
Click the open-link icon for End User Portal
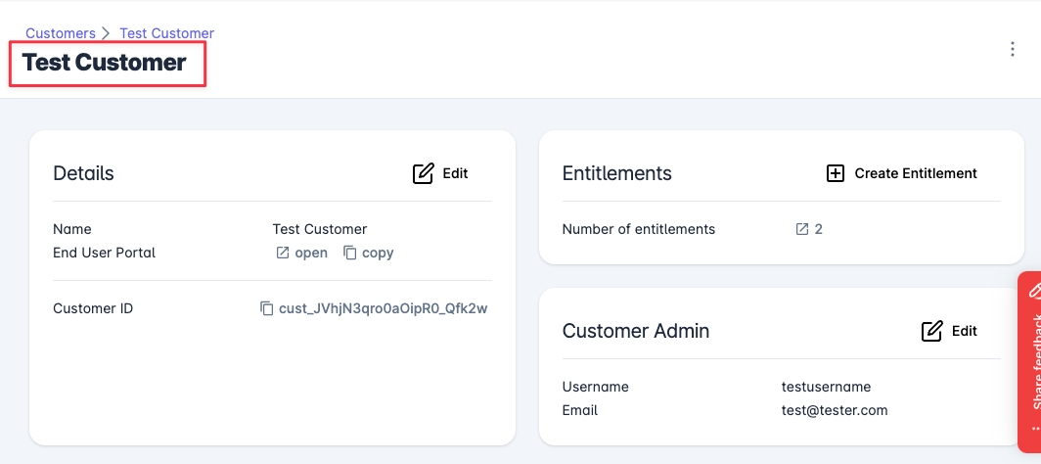(x=283, y=253)
